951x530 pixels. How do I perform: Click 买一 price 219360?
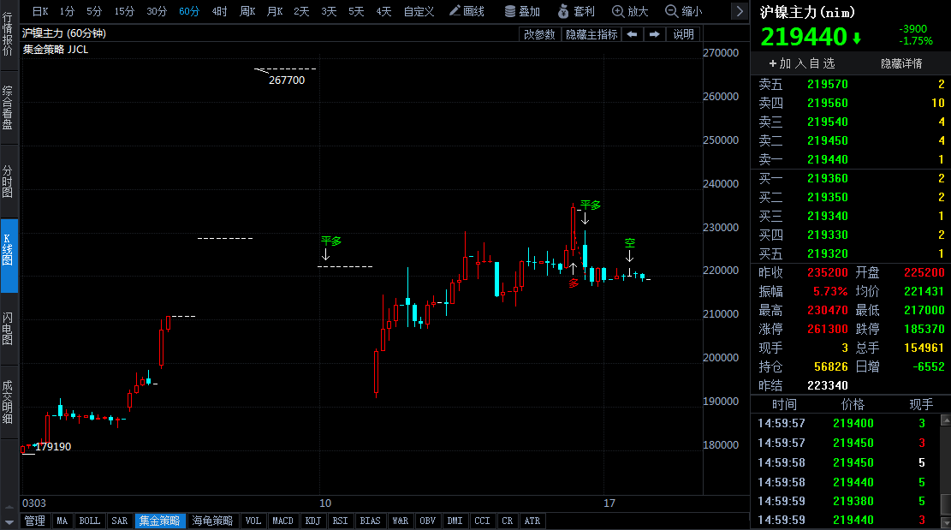827,178
